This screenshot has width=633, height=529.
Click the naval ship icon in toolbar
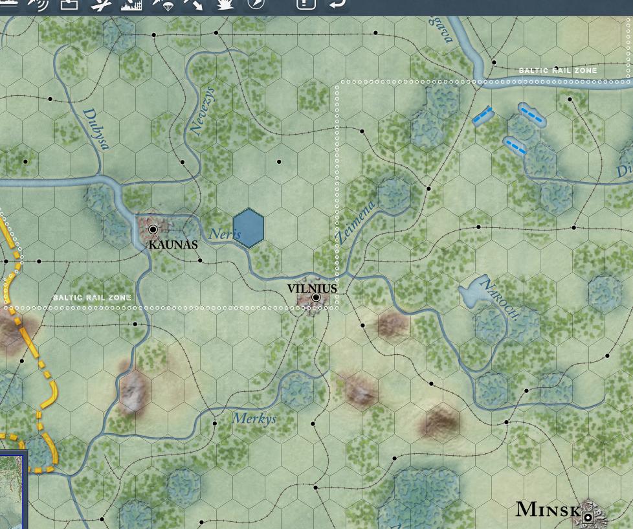(9, 4)
